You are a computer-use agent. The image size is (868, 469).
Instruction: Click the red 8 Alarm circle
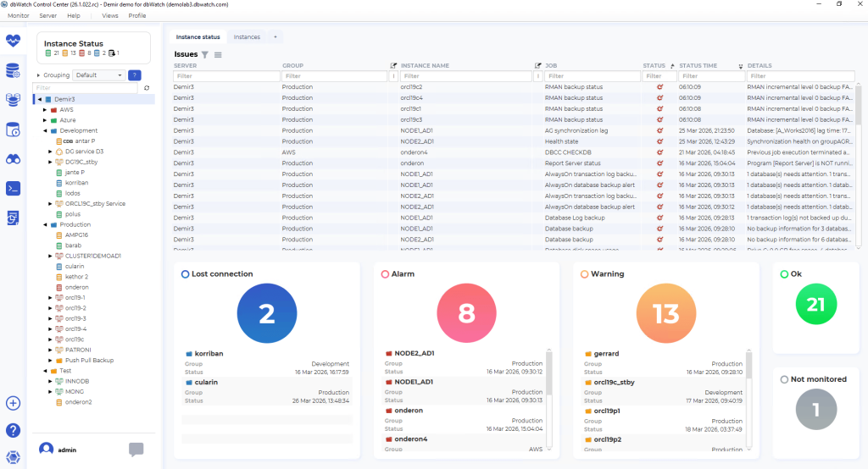tap(467, 313)
